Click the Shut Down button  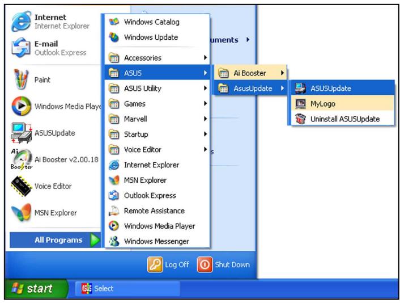click(x=223, y=264)
